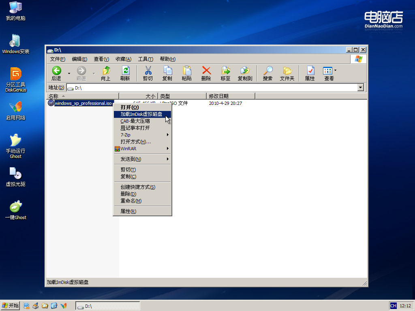The width and height of the screenshot is (415, 311).
Task: Click the 搜索 (Search) magnifier icon
Action: tap(267, 73)
